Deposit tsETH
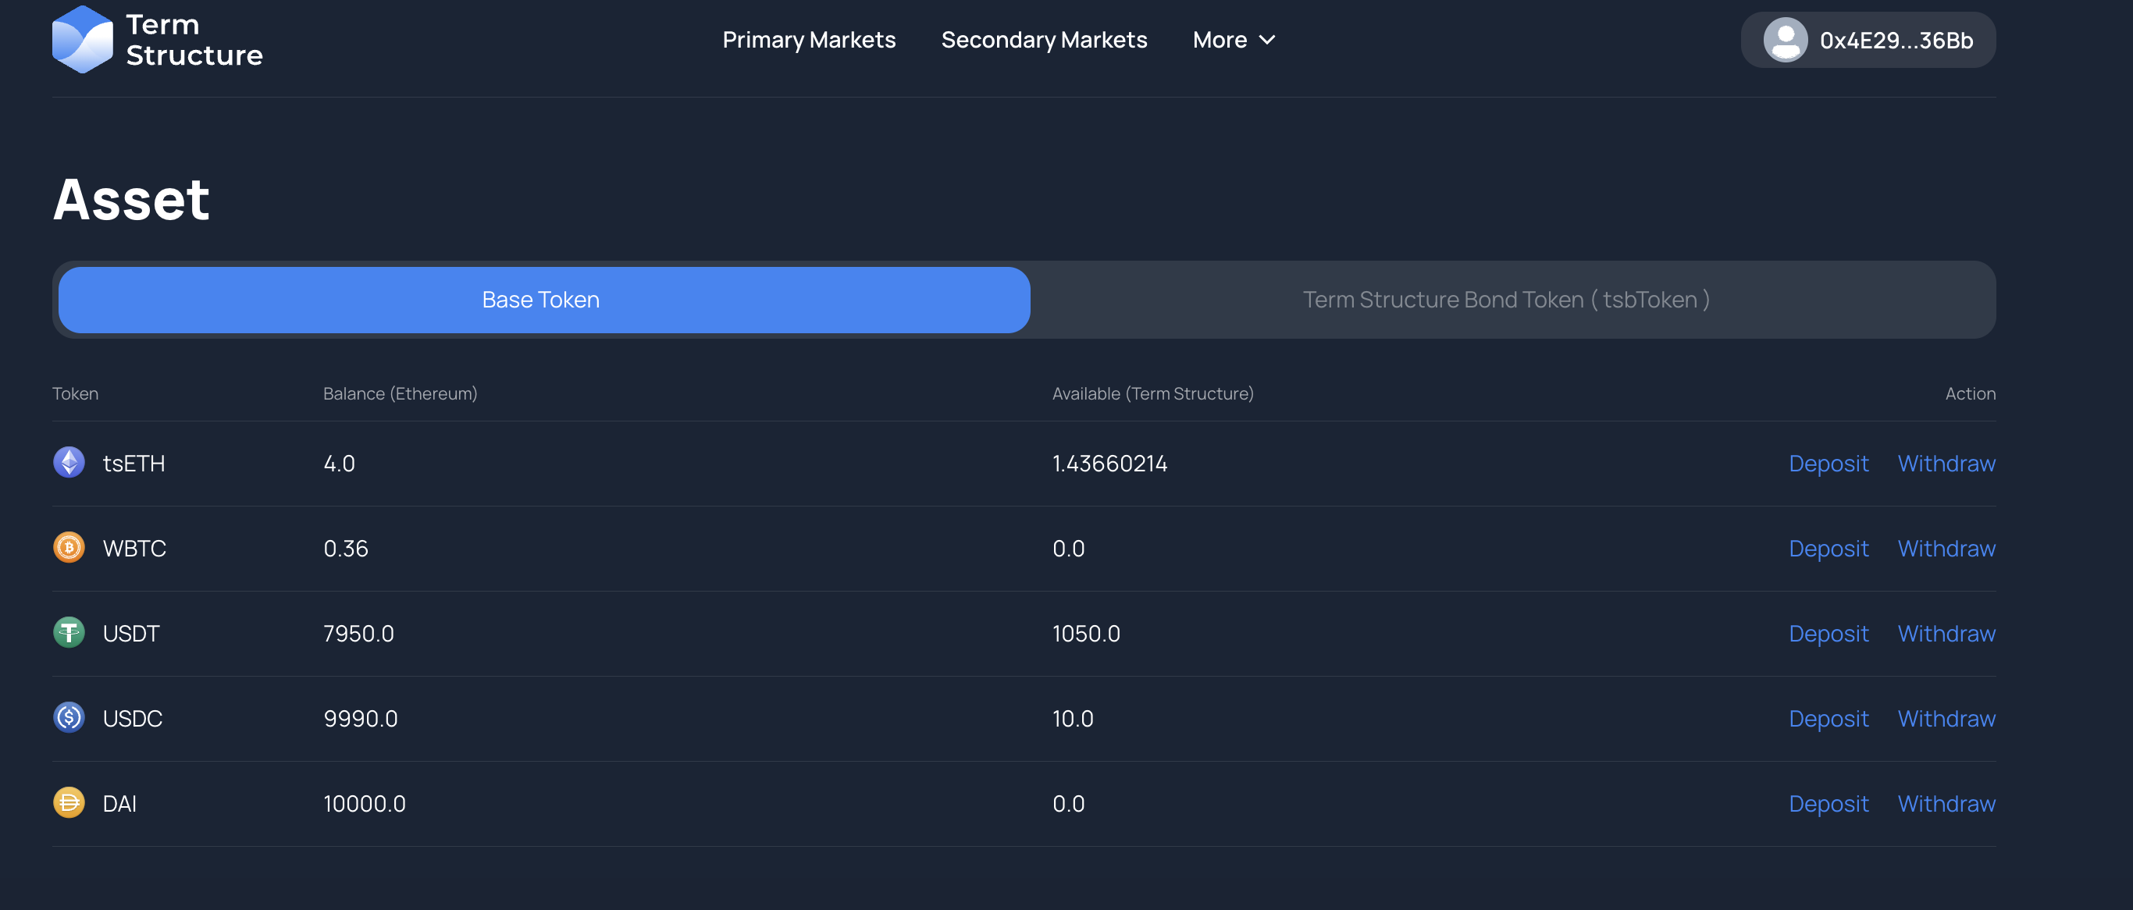 click(x=1829, y=463)
